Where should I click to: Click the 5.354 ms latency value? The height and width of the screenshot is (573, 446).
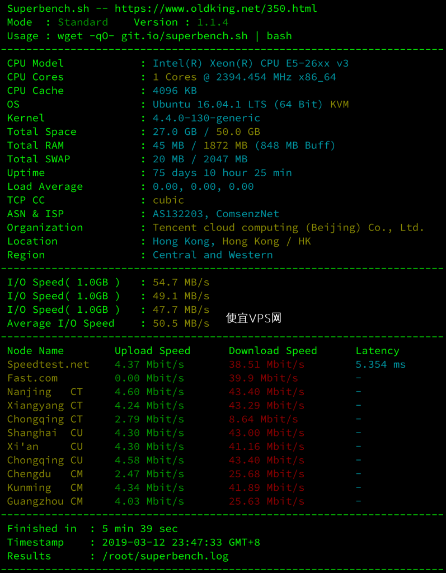(381, 364)
